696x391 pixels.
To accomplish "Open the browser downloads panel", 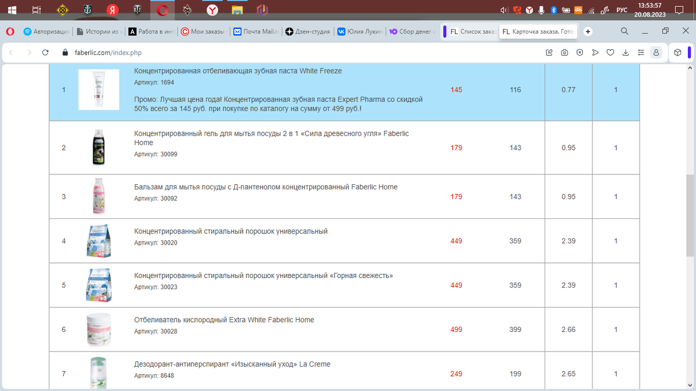I will 625,53.
